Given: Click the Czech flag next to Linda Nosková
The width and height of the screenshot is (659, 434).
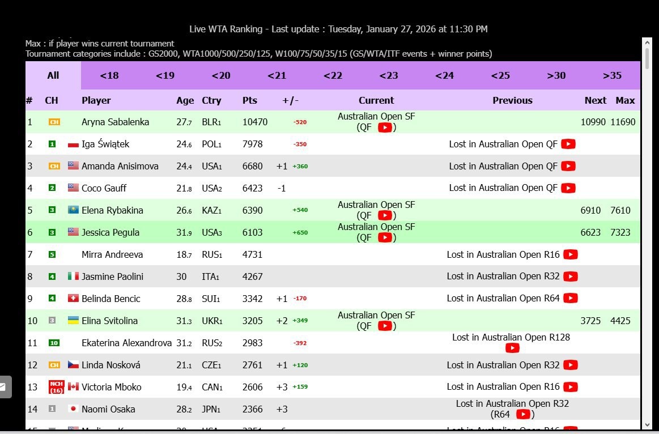Looking at the screenshot, I should pyautogui.click(x=73, y=364).
